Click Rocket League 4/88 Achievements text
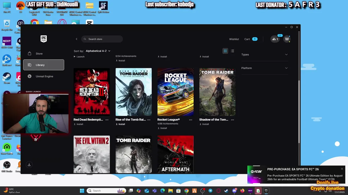The height and width of the screenshot is (195, 348). [168, 124]
